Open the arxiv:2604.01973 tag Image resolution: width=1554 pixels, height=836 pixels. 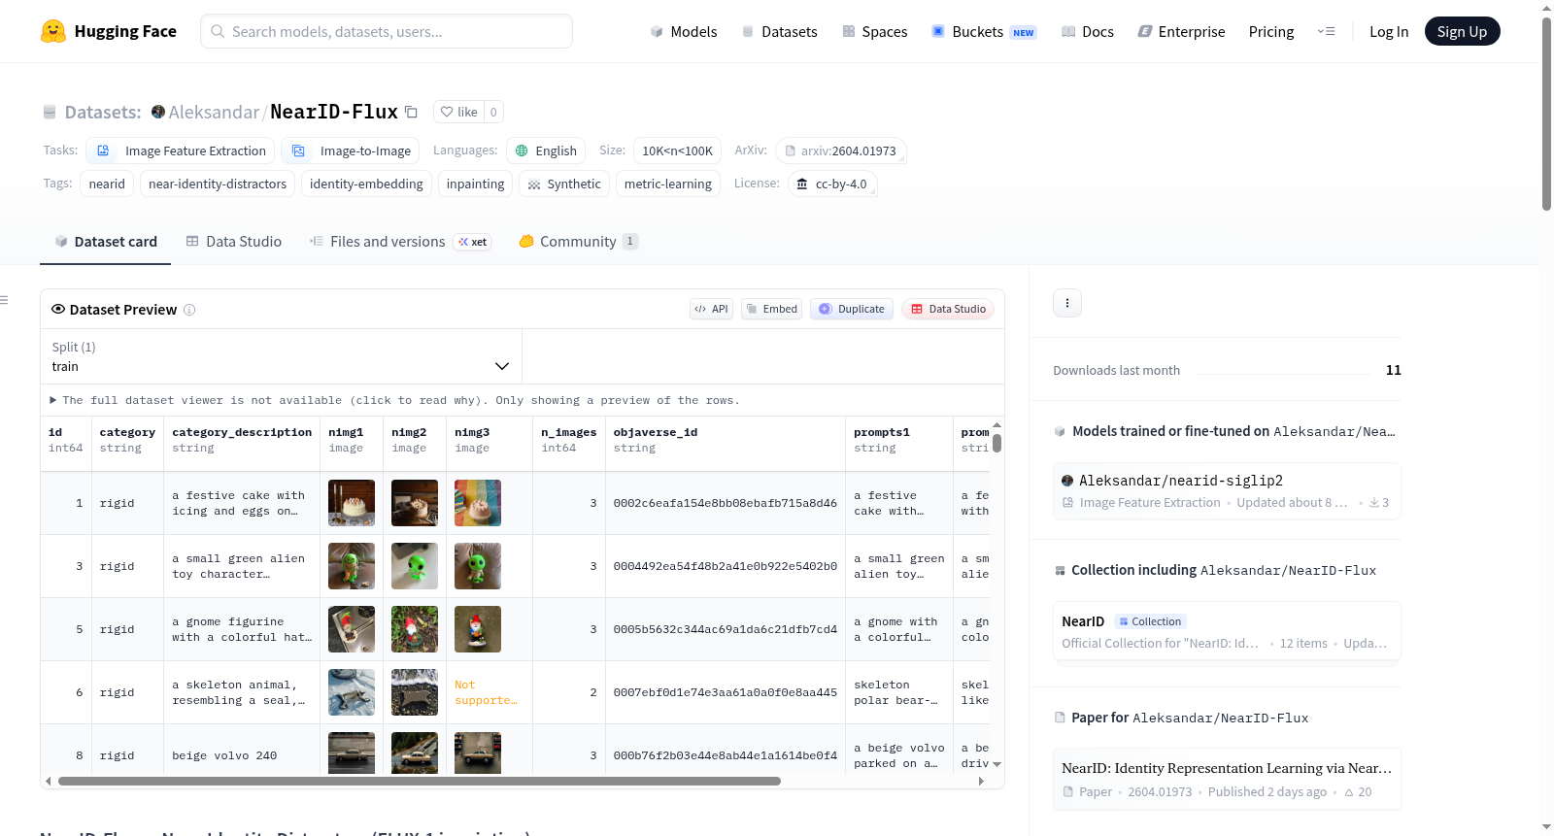click(x=841, y=150)
